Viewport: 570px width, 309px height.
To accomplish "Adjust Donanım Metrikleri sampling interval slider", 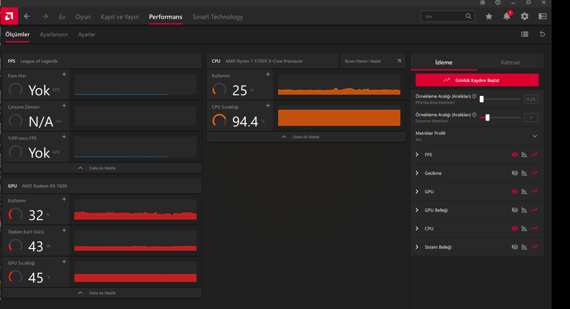I will (500, 118).
